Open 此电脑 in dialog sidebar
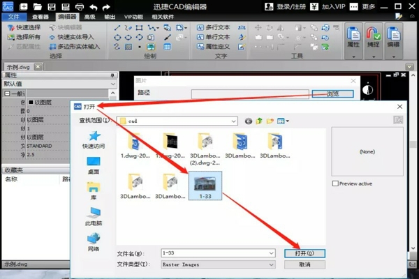Image resolution: width=419 pixels, height=279 pixels. click(x=94, y=216)
